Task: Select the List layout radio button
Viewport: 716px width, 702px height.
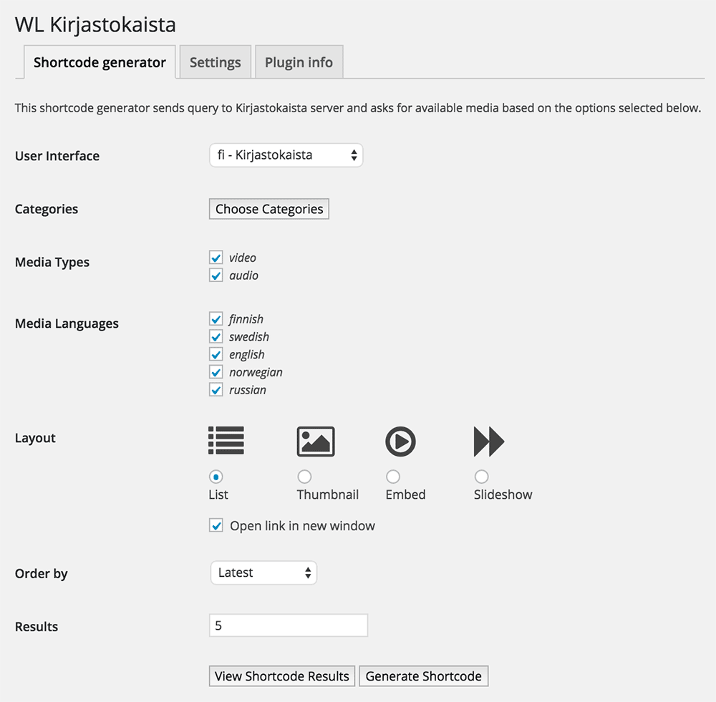Action: [216, 477]
